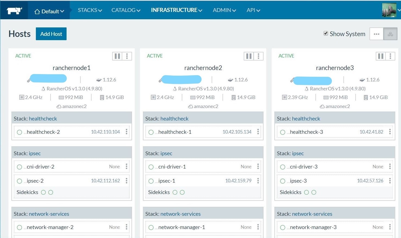401x238 pixels.
Task: Open healthcheck stack link on ranchernode1
Action: coord(43,119)
